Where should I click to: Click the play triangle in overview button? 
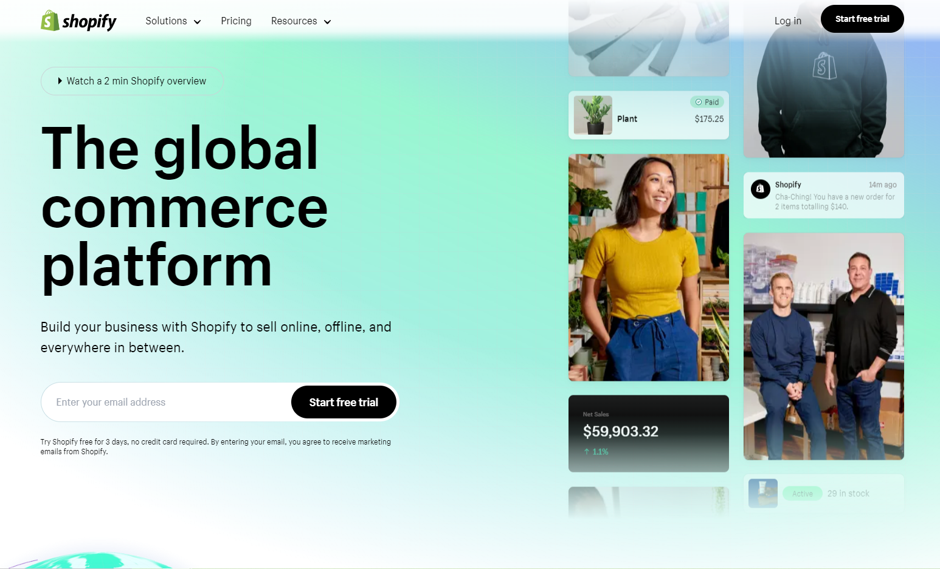click(60, 81)
